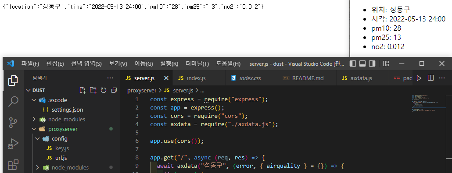The height and width of the screenshot is (173, 452).
Task: Click the 'pm10: 28' list item
Action: click(386, 28)
